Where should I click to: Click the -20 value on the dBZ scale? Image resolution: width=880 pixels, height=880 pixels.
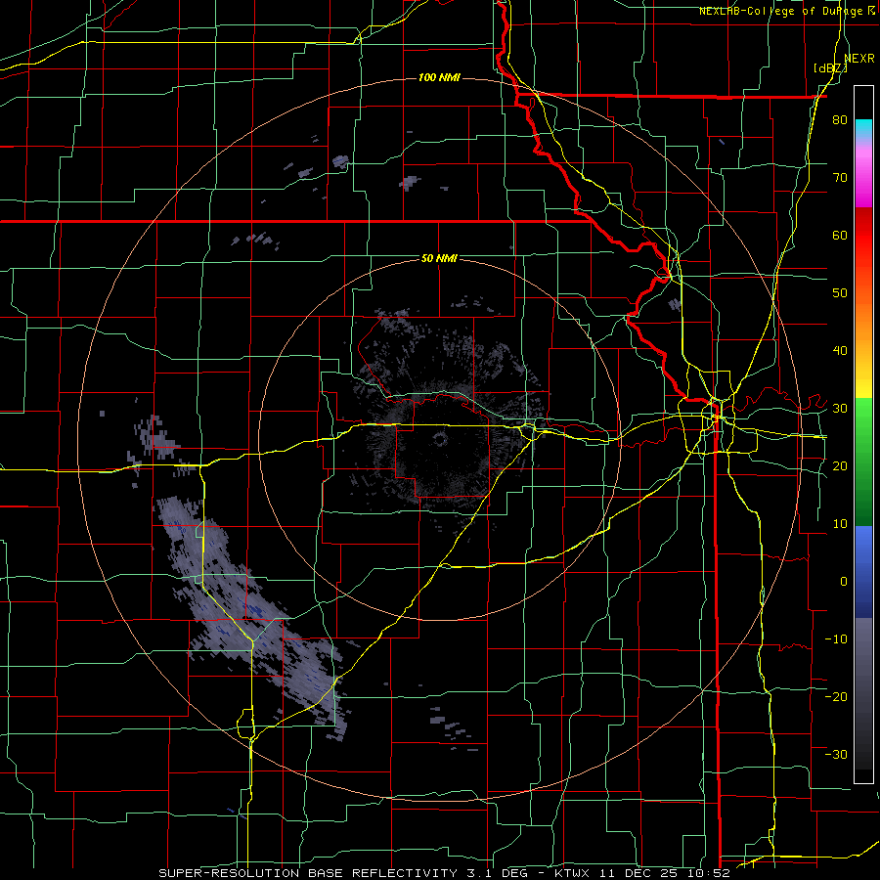point(836,696)
